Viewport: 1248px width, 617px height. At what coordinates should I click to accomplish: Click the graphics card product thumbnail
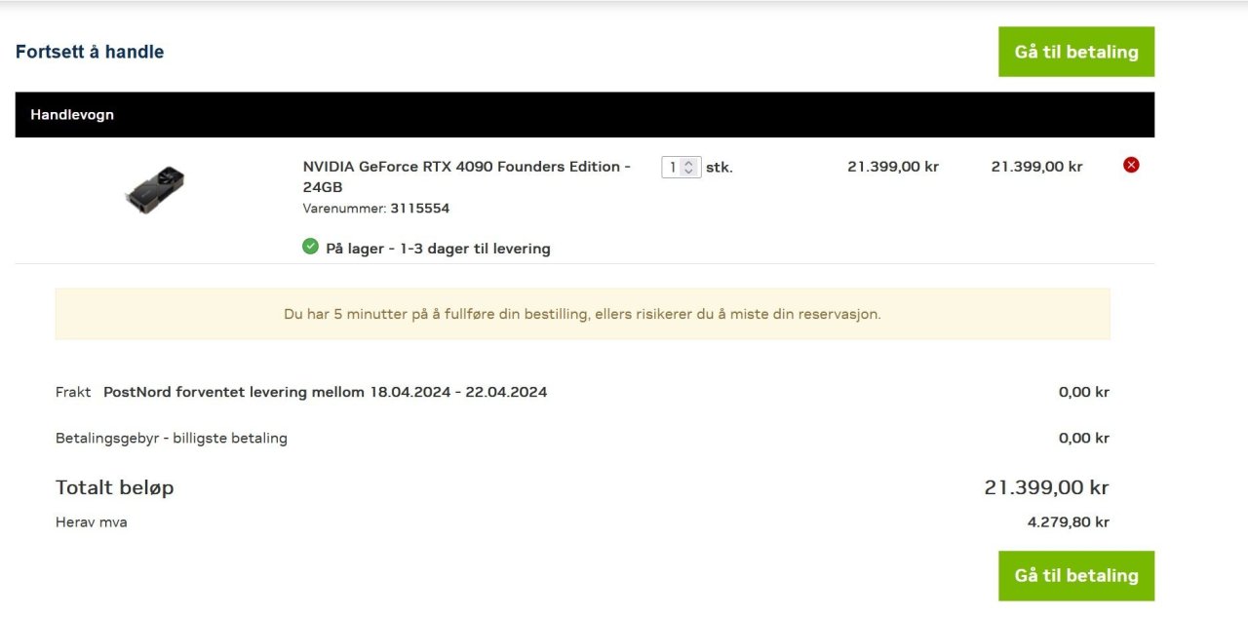(x=155, y=190)
